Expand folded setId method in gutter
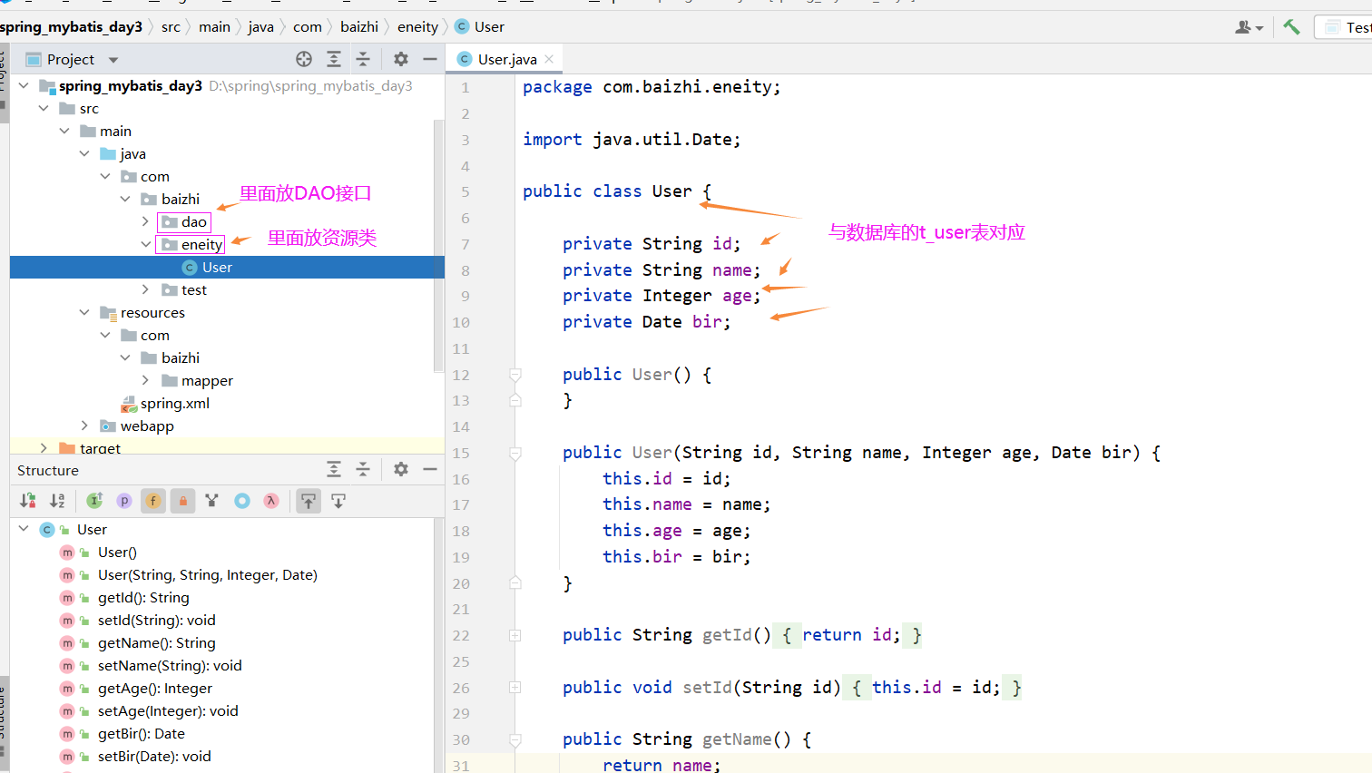 click(x=514, y=688)
